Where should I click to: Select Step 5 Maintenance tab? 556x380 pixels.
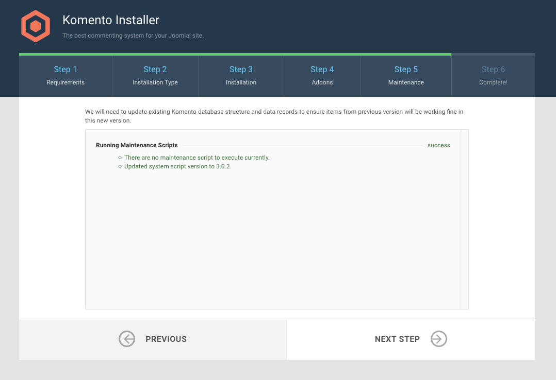[x=406, y=76]
